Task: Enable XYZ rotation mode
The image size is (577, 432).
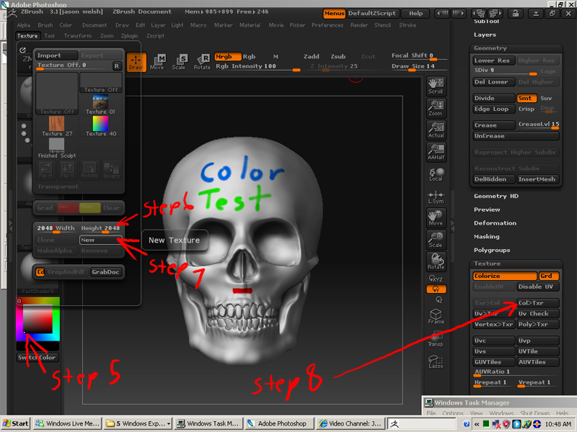Action: [x=436, y=279]
